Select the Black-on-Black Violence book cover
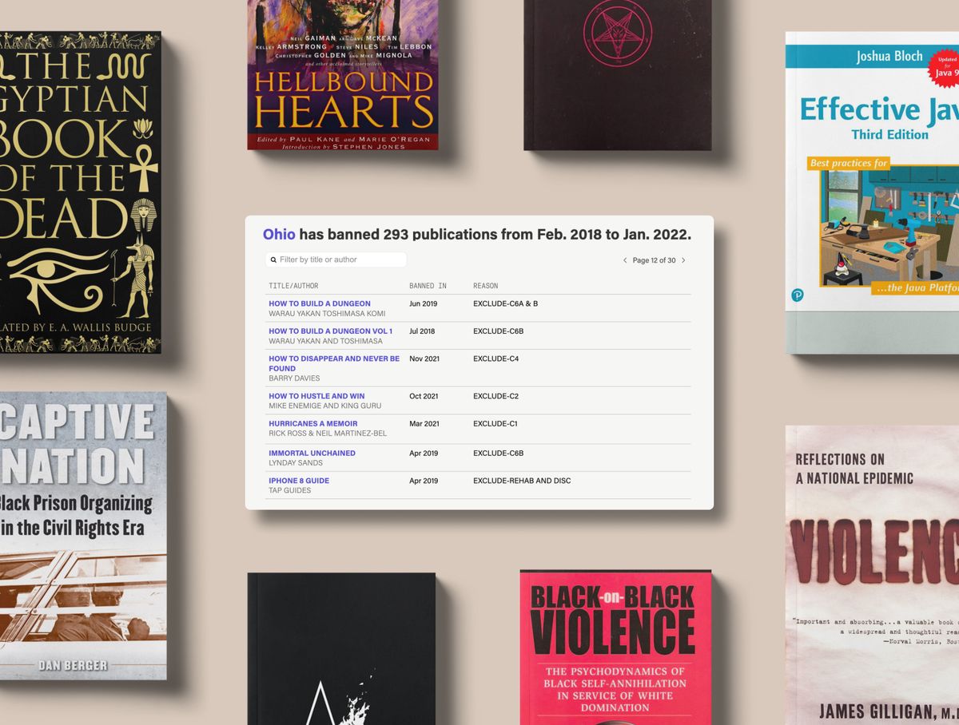959x725 pixels. [615, 647]
